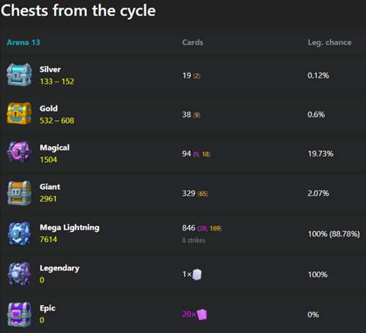Select the Magical chest icon
Image resolution: width=366 pixels, height=333 pixels.
[x=19, y=152]
